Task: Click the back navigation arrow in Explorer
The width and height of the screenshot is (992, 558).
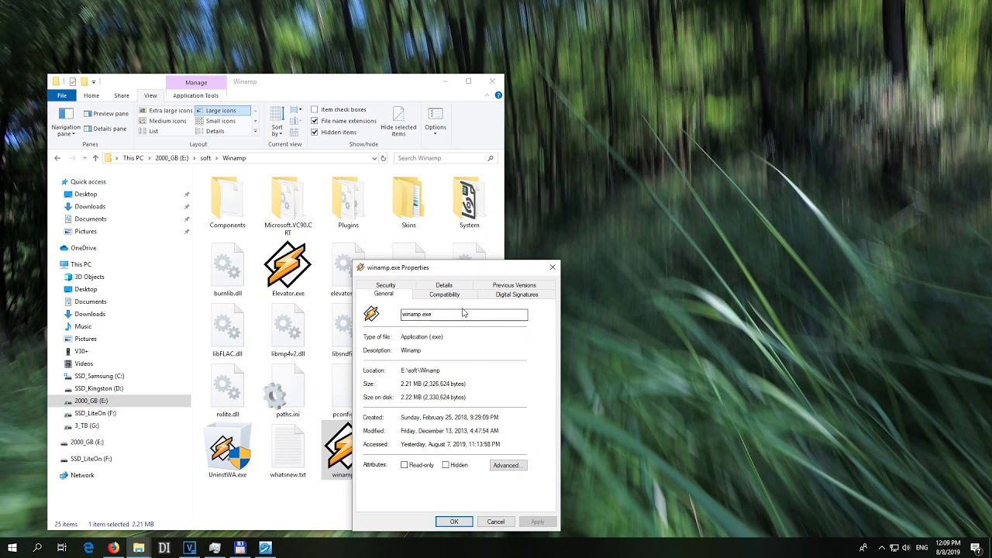Action: (57, 158)
